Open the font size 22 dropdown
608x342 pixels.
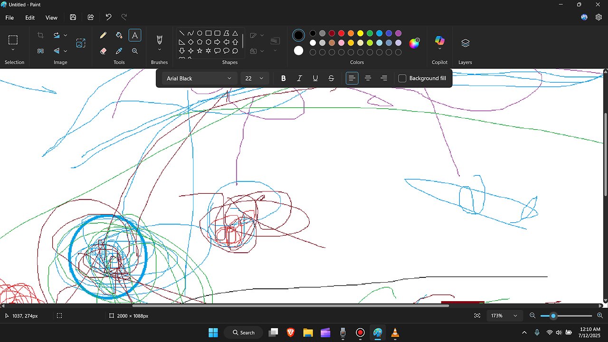coord(255,78)
